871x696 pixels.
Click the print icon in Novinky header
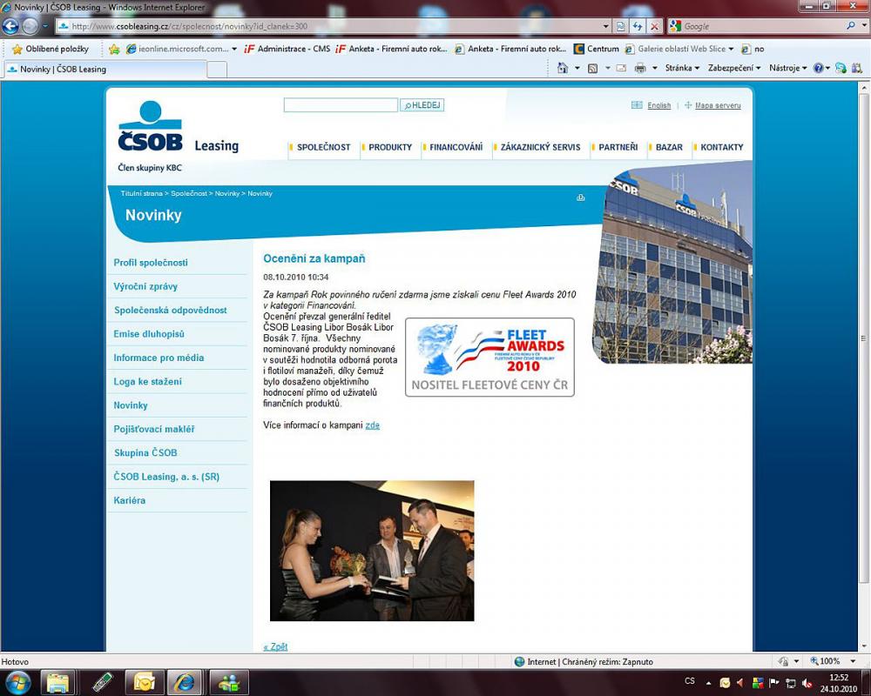[x=581, y=197]
